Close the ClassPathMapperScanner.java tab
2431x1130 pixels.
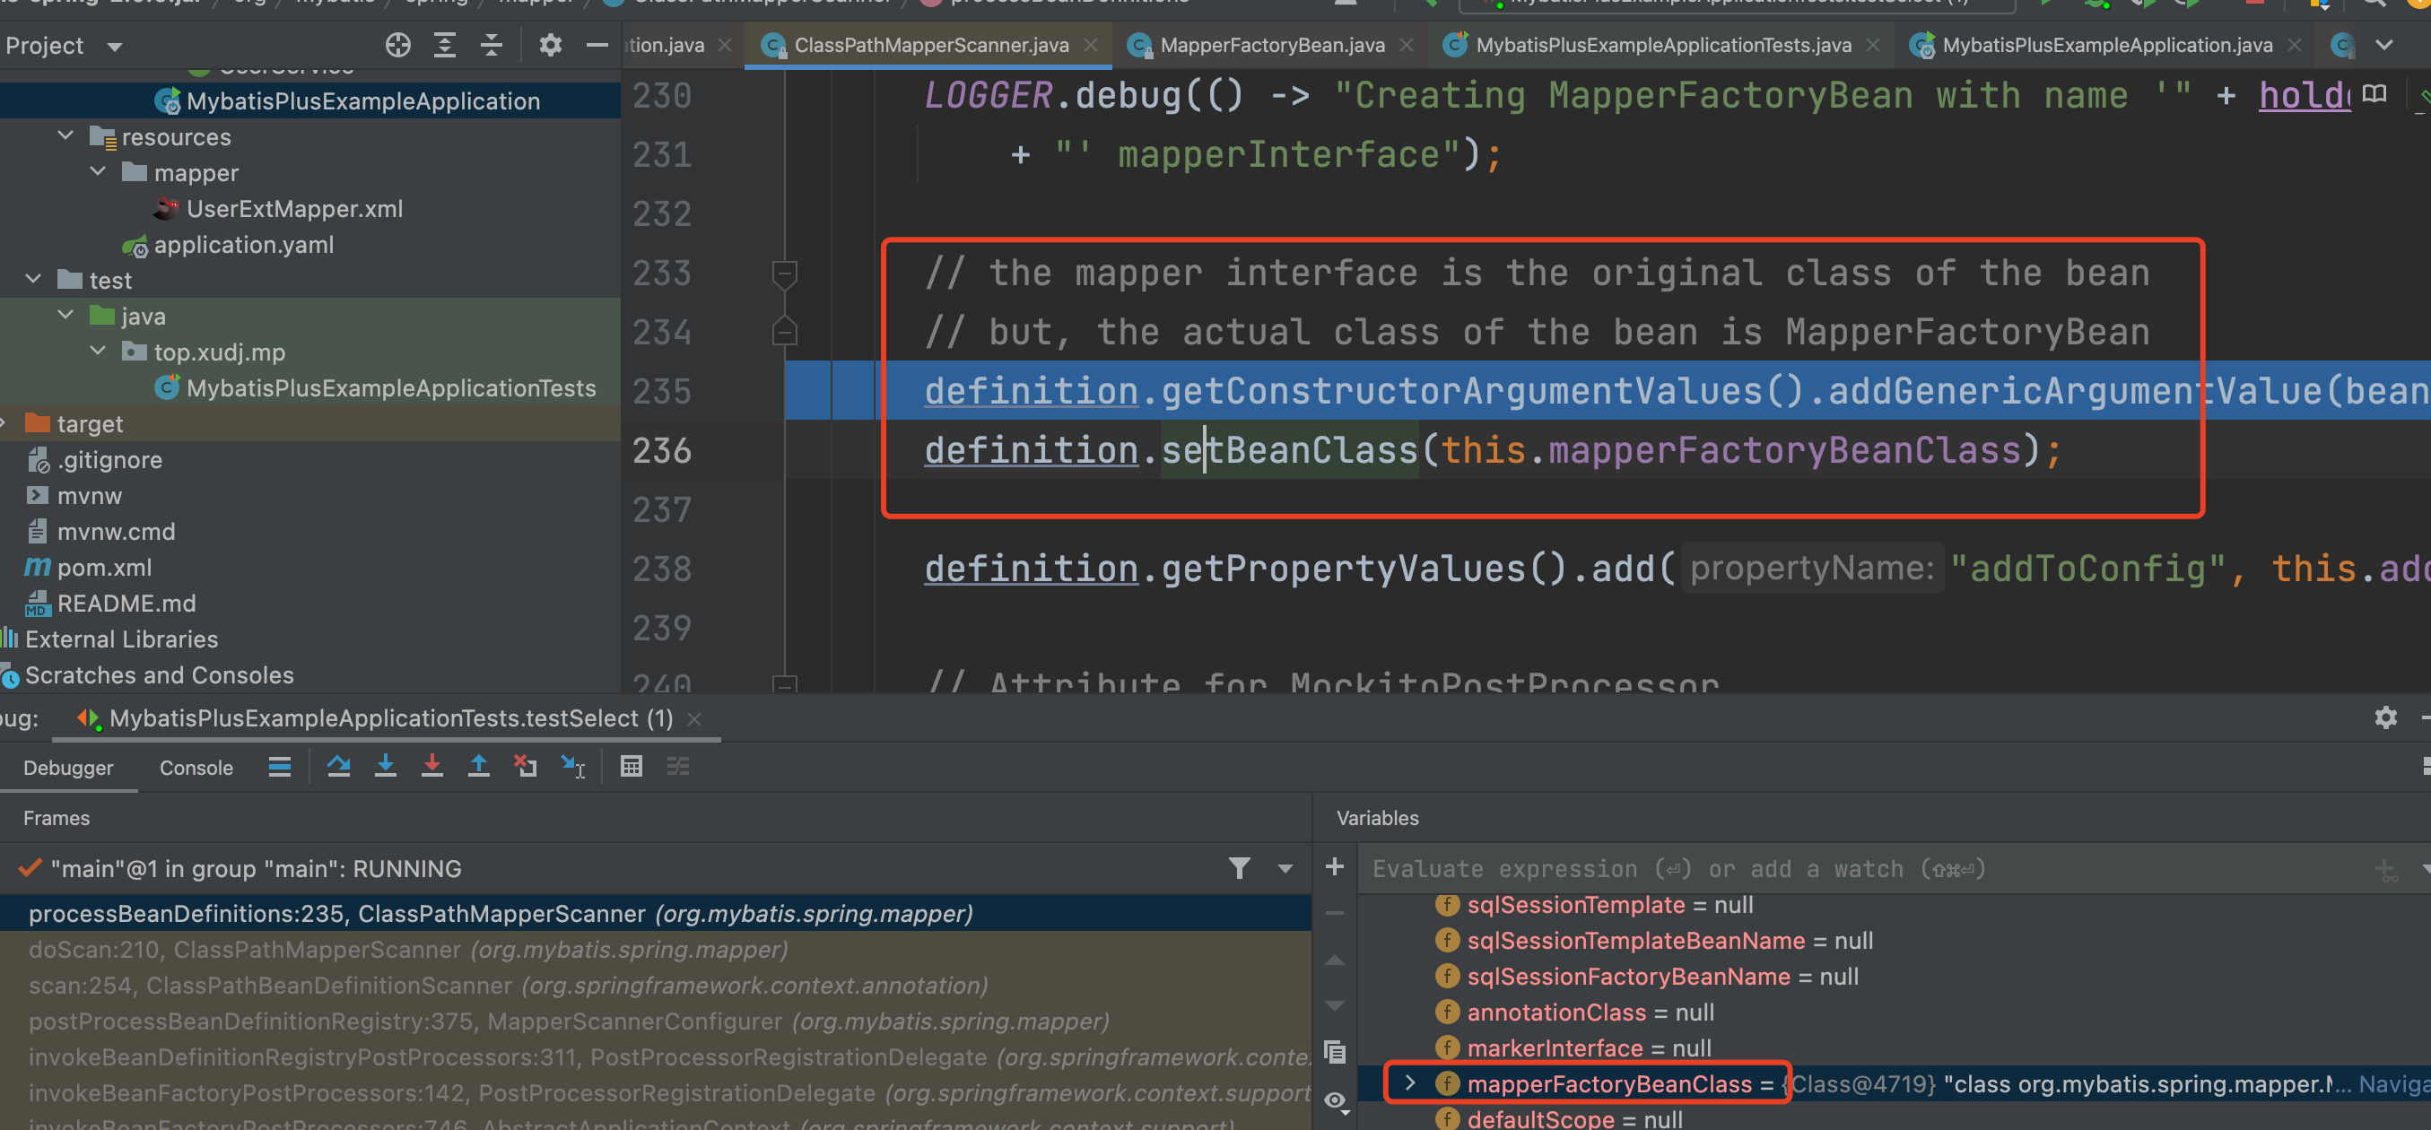tap(1091, 44)
